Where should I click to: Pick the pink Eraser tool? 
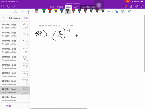[x=36, y=11]
